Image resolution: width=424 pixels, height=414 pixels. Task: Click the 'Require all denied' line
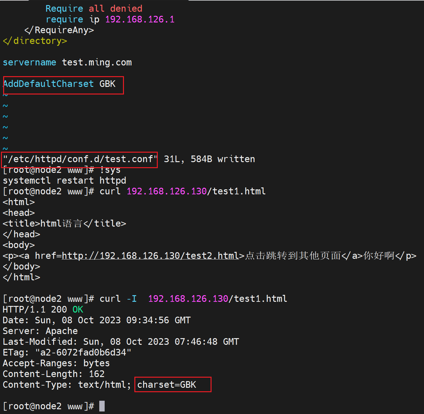(x=94, y=9)
